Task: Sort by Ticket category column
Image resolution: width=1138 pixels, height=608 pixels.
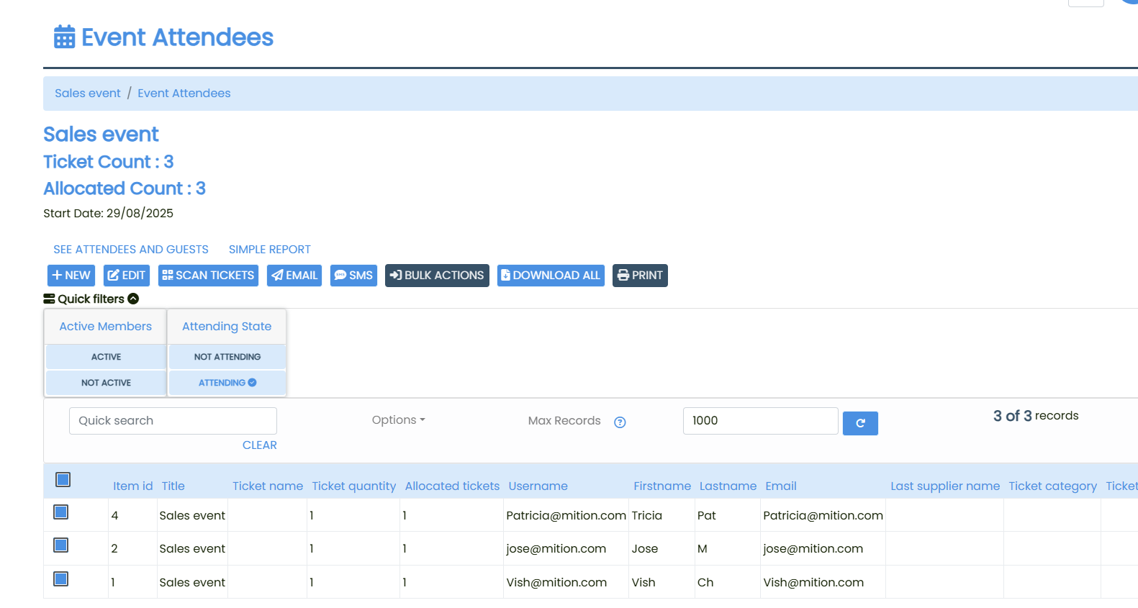Action: coord(1052,486)
